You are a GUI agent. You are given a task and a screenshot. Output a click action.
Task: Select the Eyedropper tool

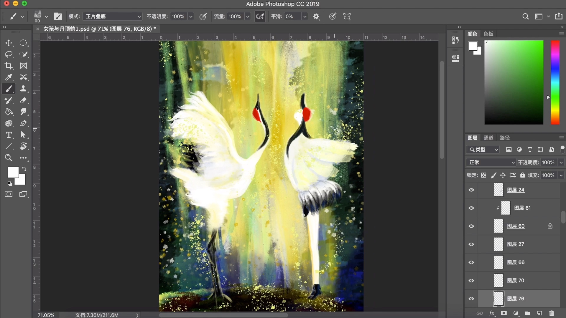click(x=9, y=77)
